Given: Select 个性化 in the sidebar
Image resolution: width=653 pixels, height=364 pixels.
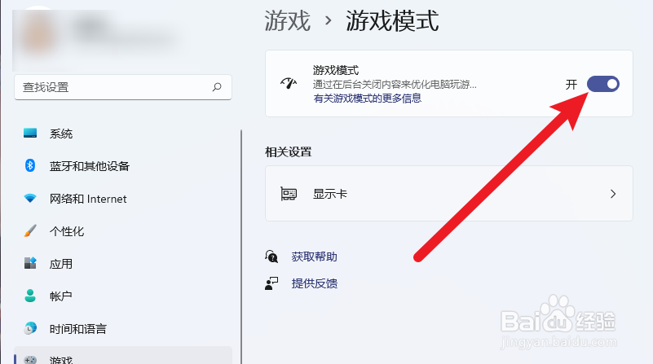Looking at the screenshot, I should (123, 231).
